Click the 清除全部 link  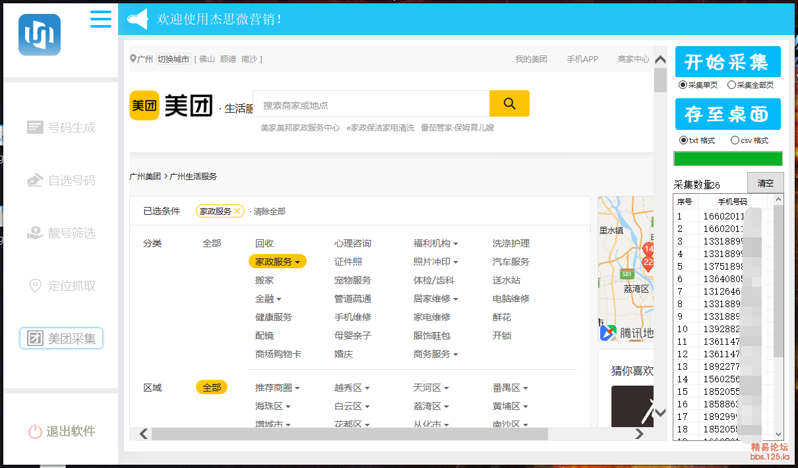point(270,212)
